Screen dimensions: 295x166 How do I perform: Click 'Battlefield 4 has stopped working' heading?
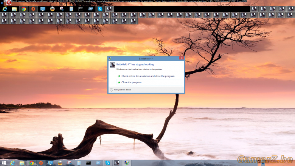pos(135,64)
